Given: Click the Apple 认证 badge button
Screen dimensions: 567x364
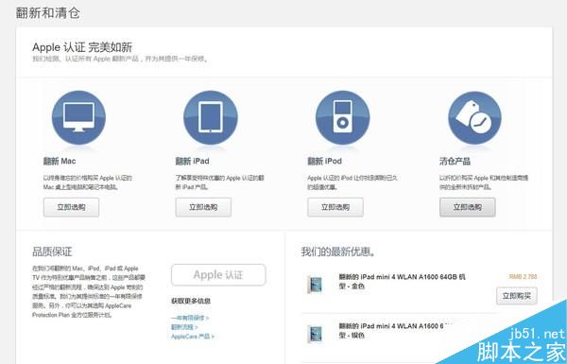Looking at the screenshot, I should (218, 275).
